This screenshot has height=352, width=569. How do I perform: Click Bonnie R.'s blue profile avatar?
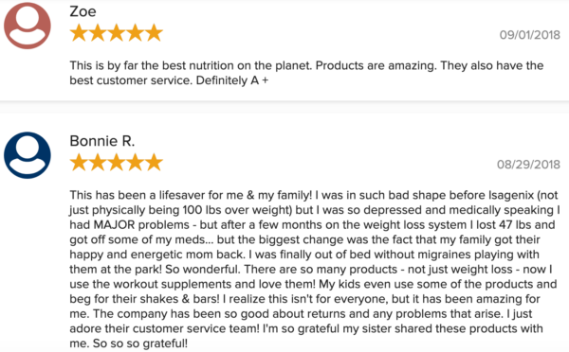click(x=28, y=155)
